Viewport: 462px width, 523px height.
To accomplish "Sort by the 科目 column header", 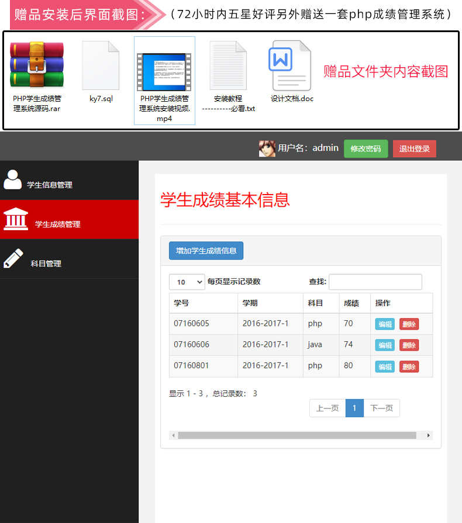I will (321, 303).
